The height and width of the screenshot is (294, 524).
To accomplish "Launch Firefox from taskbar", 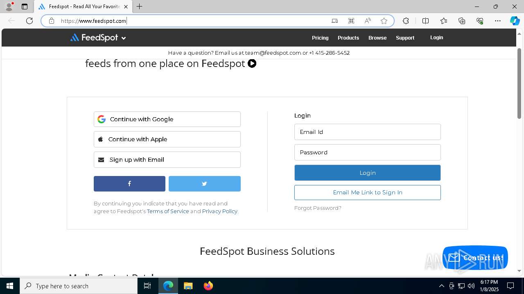I will click(x=208, y=286).
